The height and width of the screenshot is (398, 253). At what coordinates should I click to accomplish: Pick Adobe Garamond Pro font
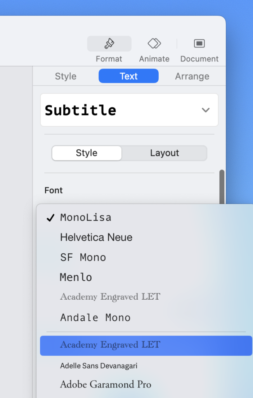tap(106, 385)
